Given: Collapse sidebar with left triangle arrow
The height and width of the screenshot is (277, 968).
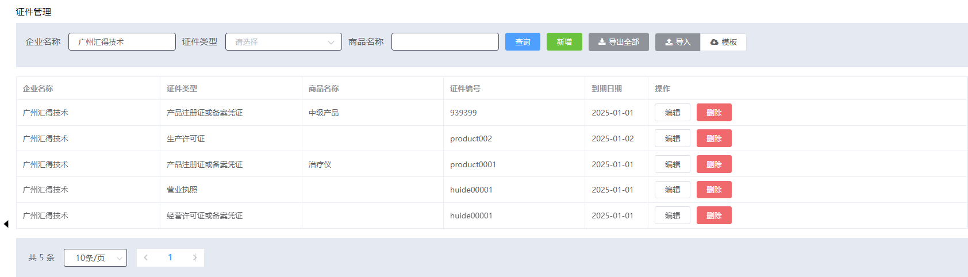Looking at the screenshot, I should point(6,224).
